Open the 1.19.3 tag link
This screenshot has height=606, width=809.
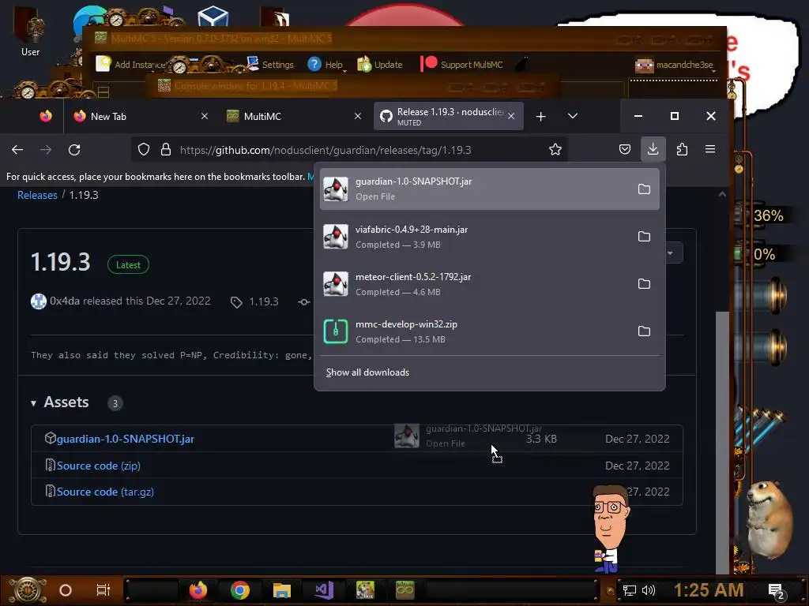263,301
